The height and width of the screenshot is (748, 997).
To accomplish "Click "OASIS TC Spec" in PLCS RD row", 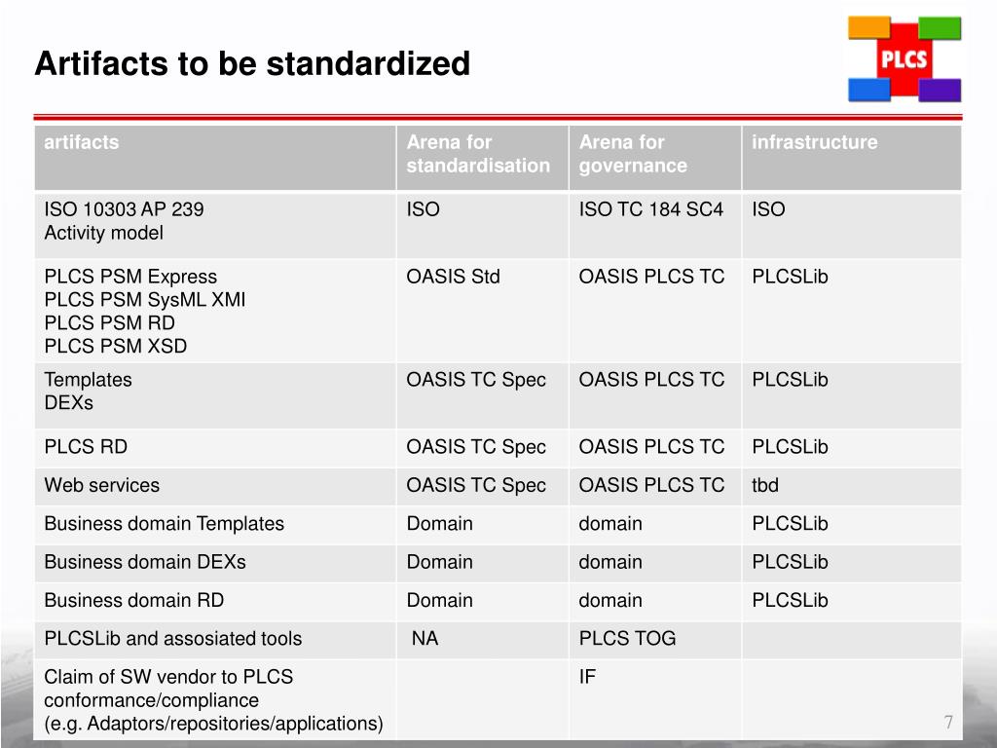I will point(476,446).
